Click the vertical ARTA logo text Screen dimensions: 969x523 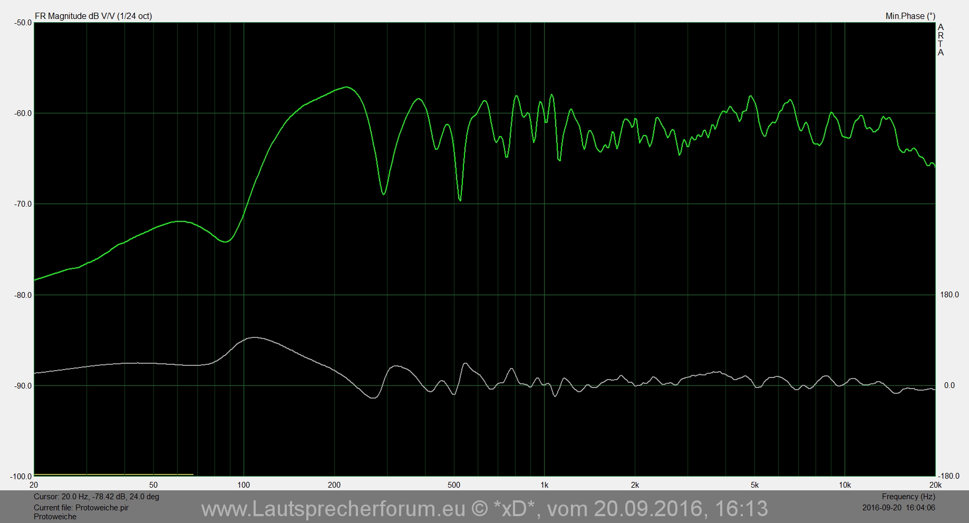941,40
